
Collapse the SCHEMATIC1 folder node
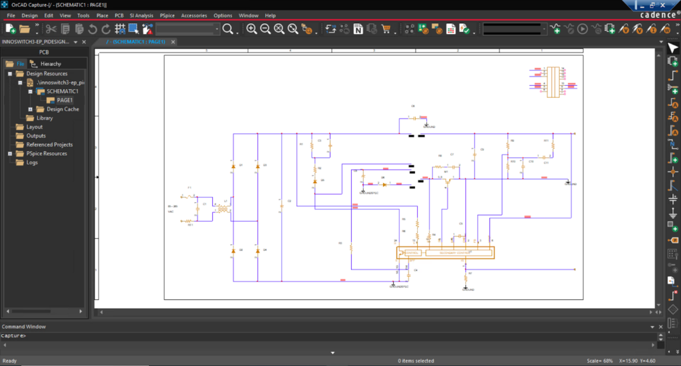(x=31, y=92)
